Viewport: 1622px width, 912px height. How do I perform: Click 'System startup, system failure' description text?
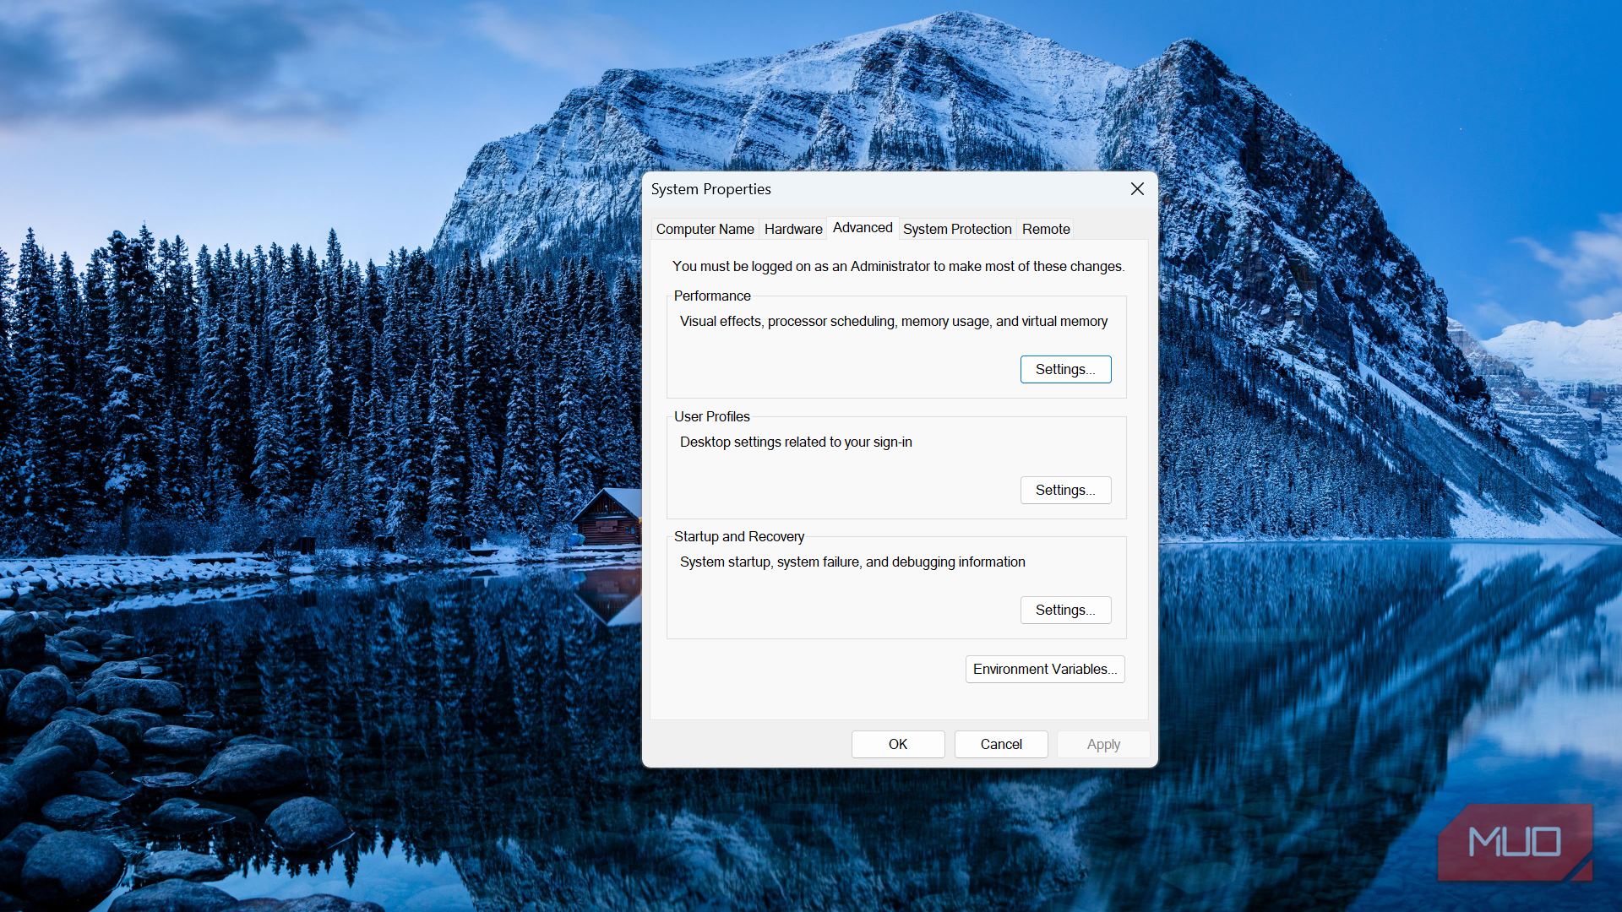852,562
